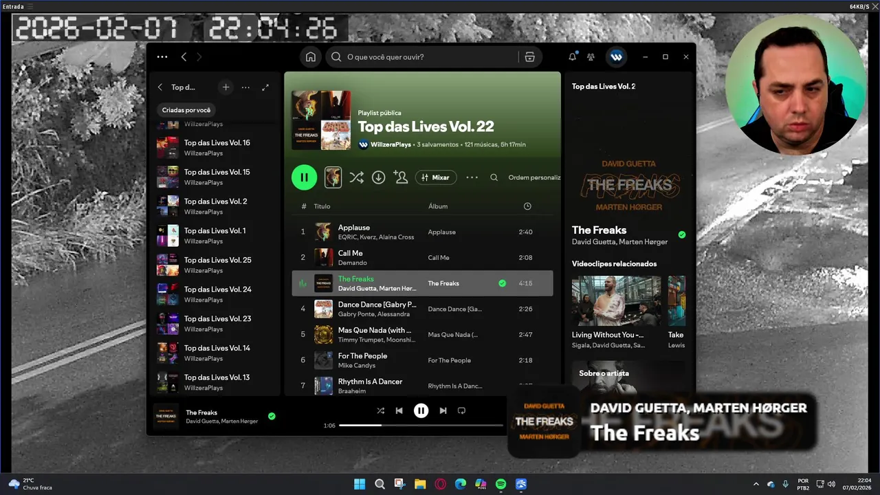Open Spotify from the taskbar
Viewport: 880px width, 495px height.
click(x=500, y=484)
